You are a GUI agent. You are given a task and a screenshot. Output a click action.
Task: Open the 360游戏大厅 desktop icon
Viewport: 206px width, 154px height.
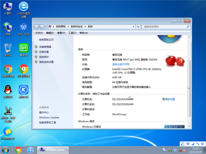click(8, 133)
